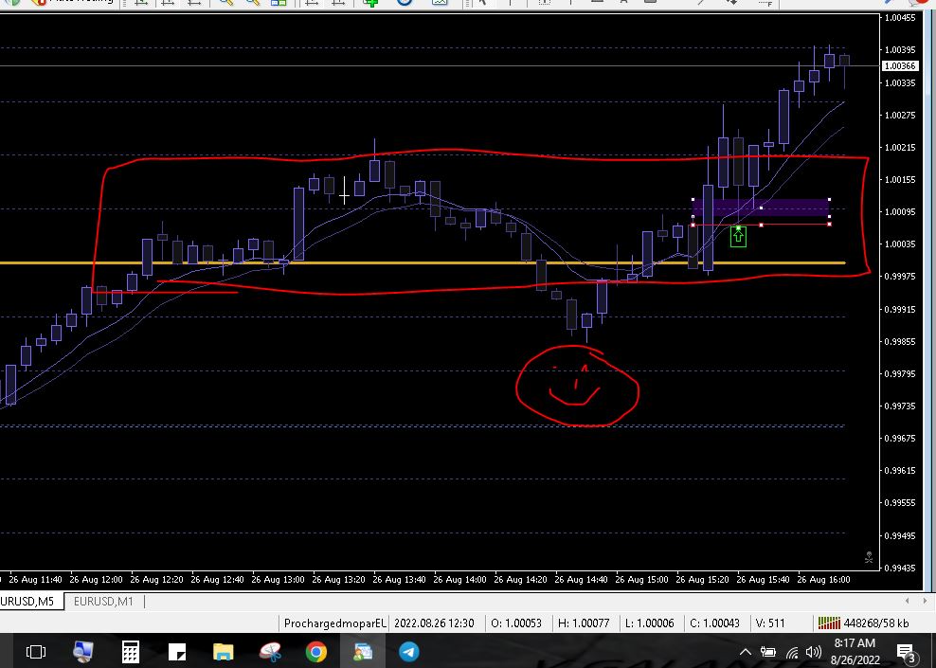Screen dimensions: 936x668
Task: Click the 1.00455 price scale label
Action: click(x=900, y=18)
